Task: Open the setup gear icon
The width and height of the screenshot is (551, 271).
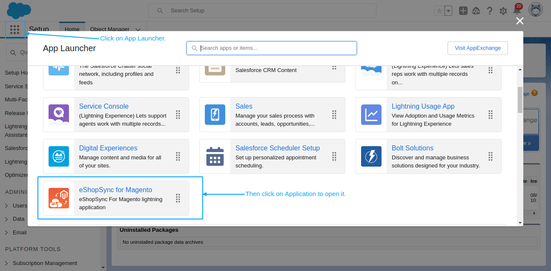Action: tap(503, 11)
